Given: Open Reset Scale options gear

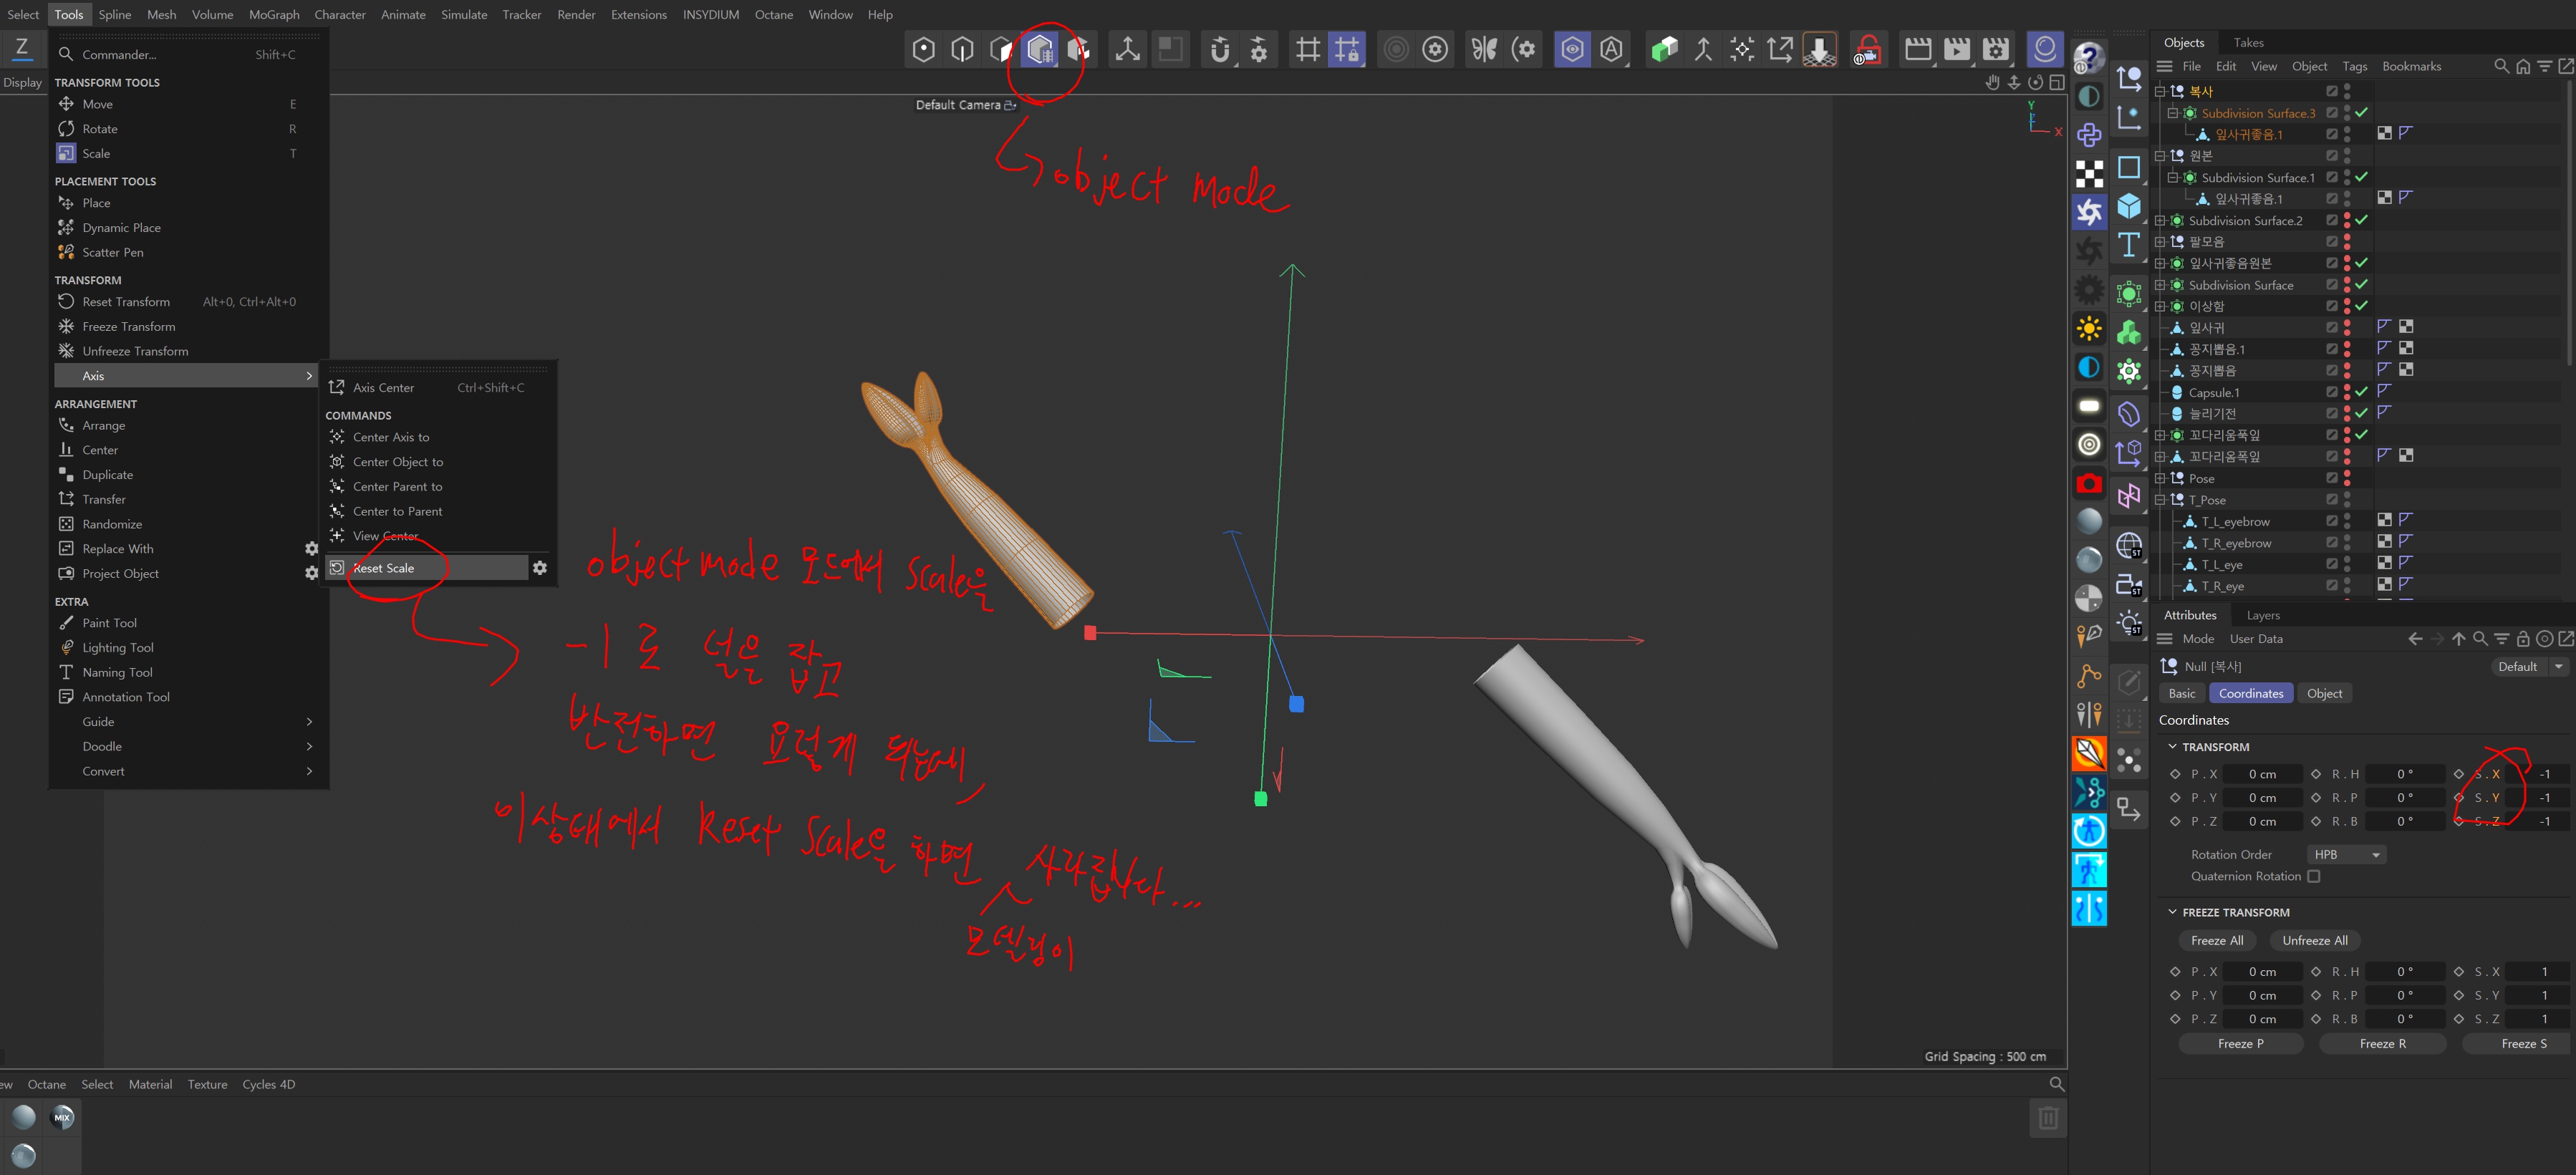Looking at the screenshot, I should click(539, 568).
